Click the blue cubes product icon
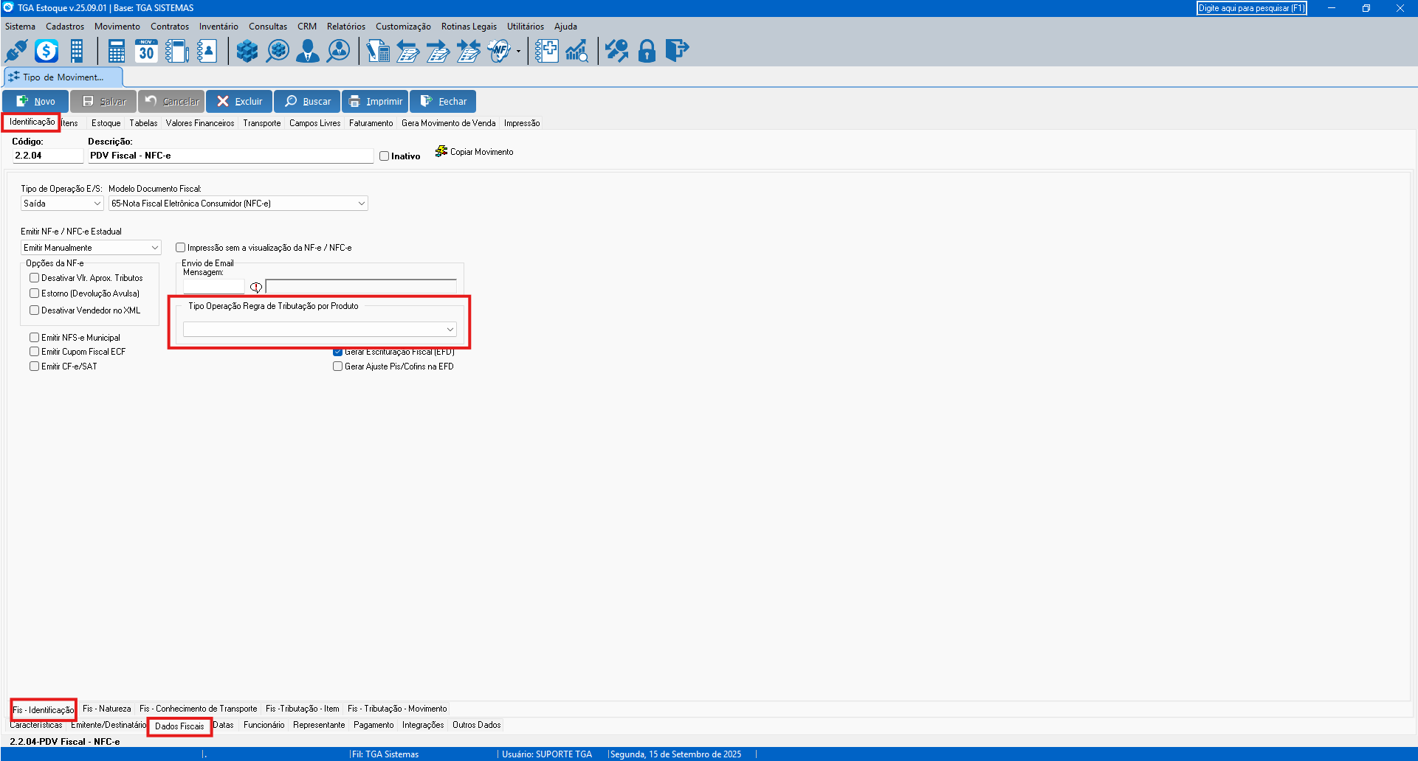The width and height of the screenshot is (1418, 761). point(247,51)
